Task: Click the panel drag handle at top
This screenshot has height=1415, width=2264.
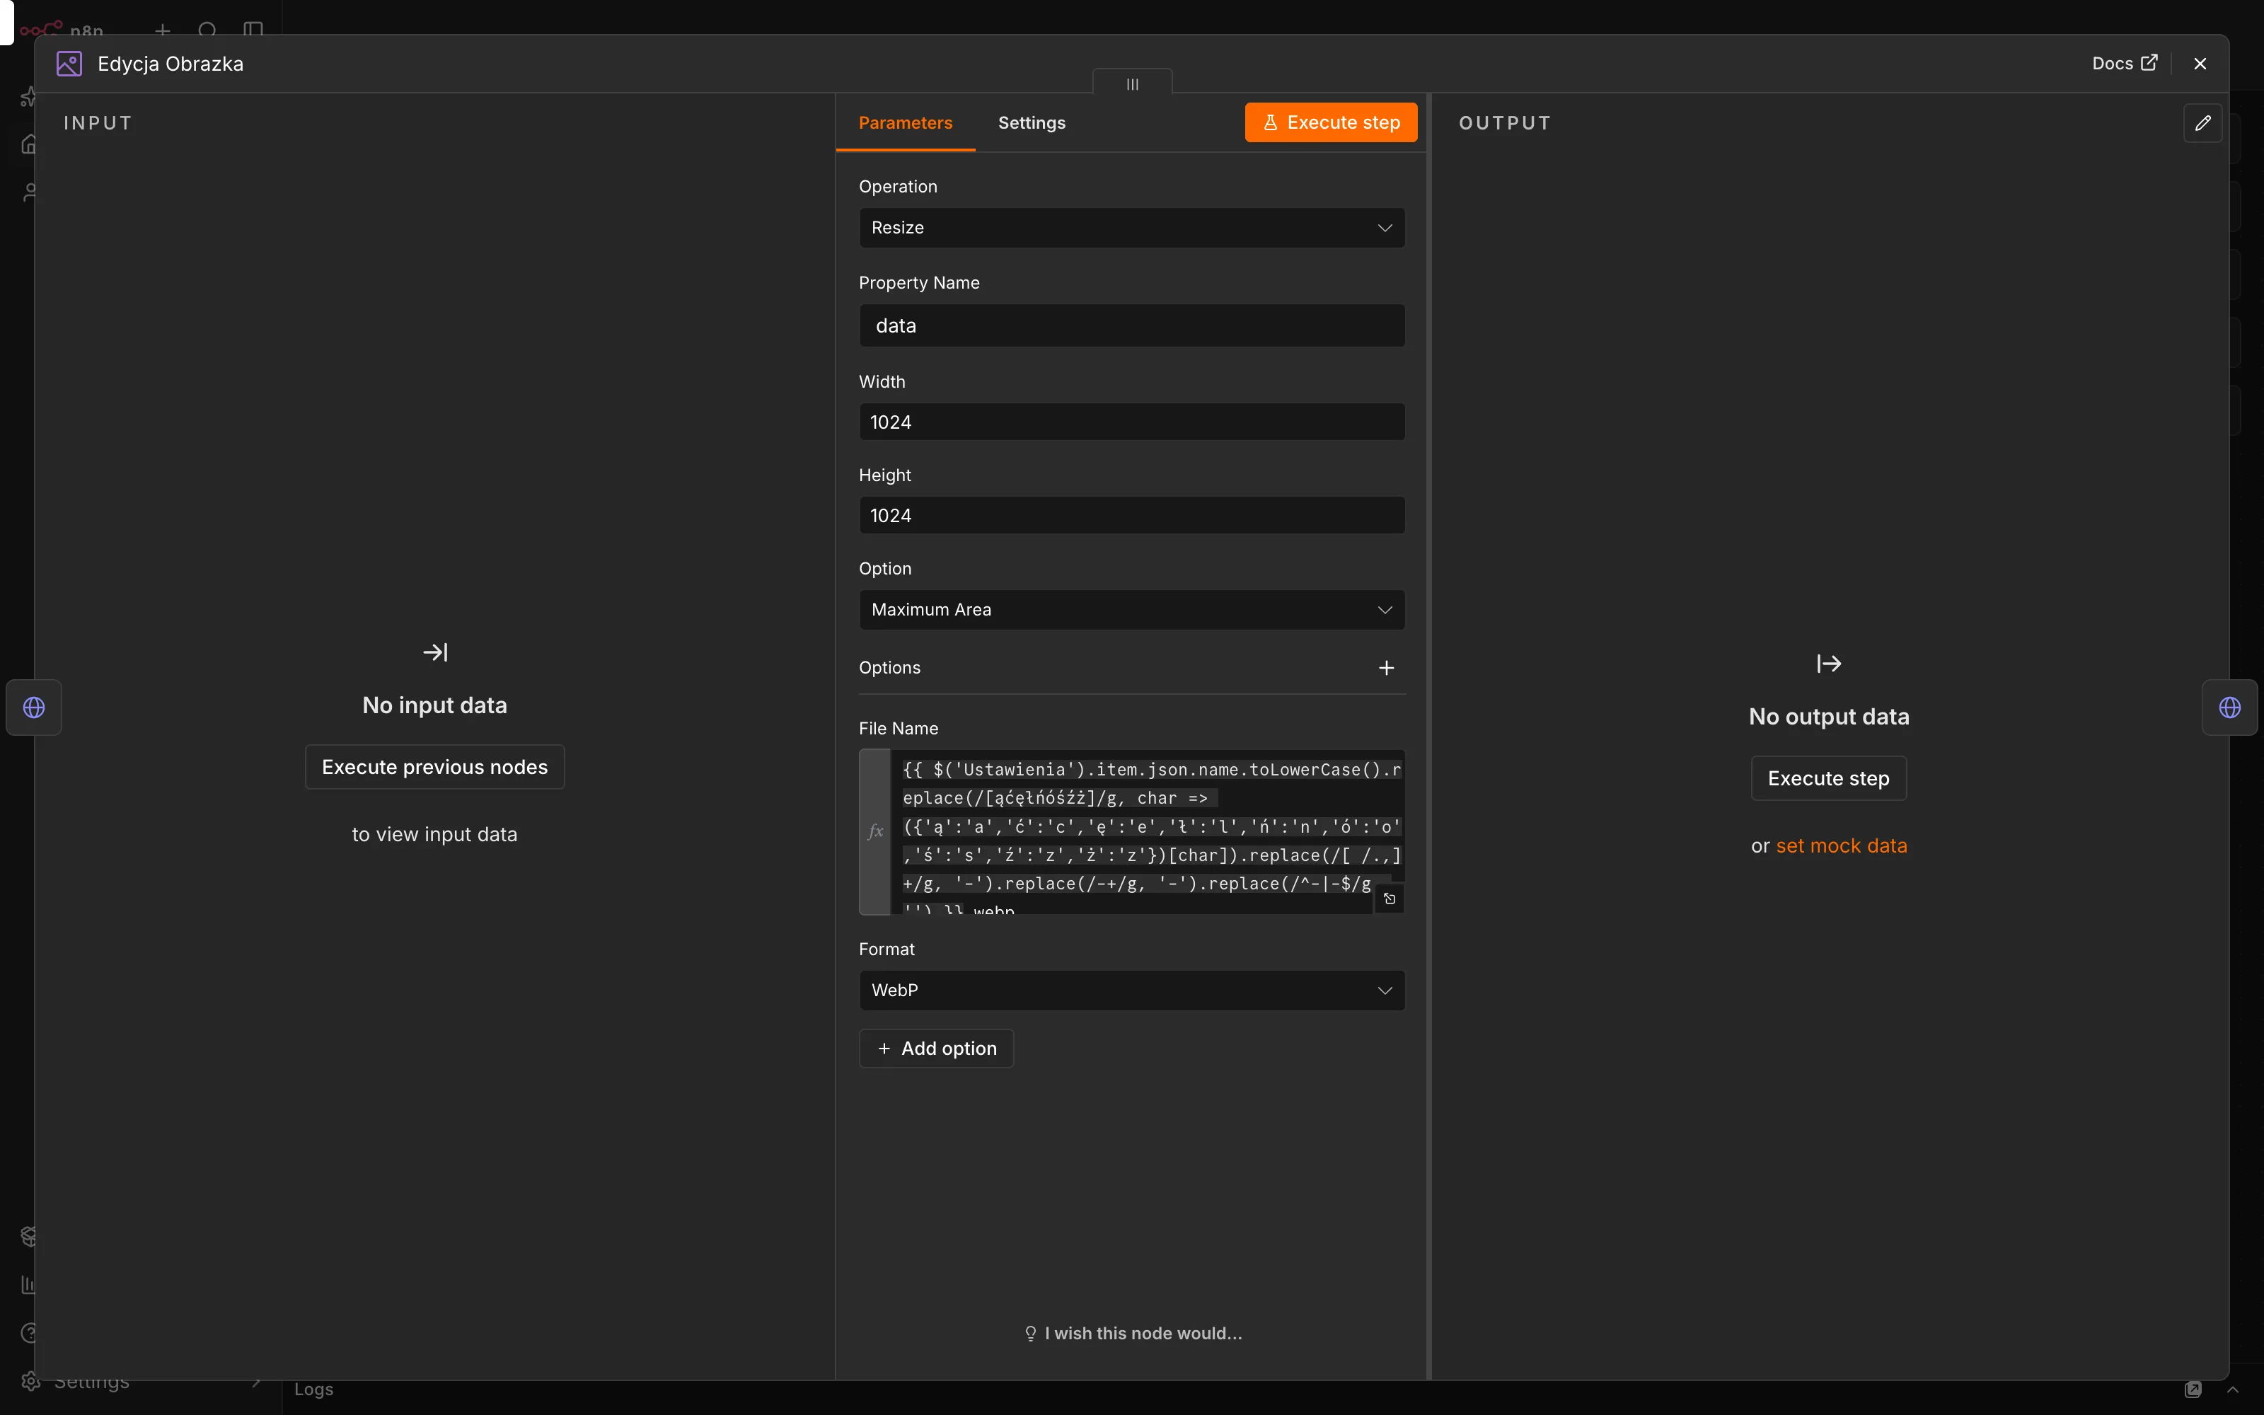Action: (1132, 83)
